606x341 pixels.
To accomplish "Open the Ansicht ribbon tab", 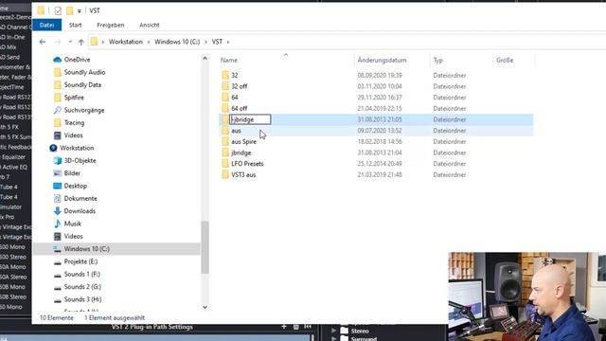I will pyautogui.click(x=150, y=25).
